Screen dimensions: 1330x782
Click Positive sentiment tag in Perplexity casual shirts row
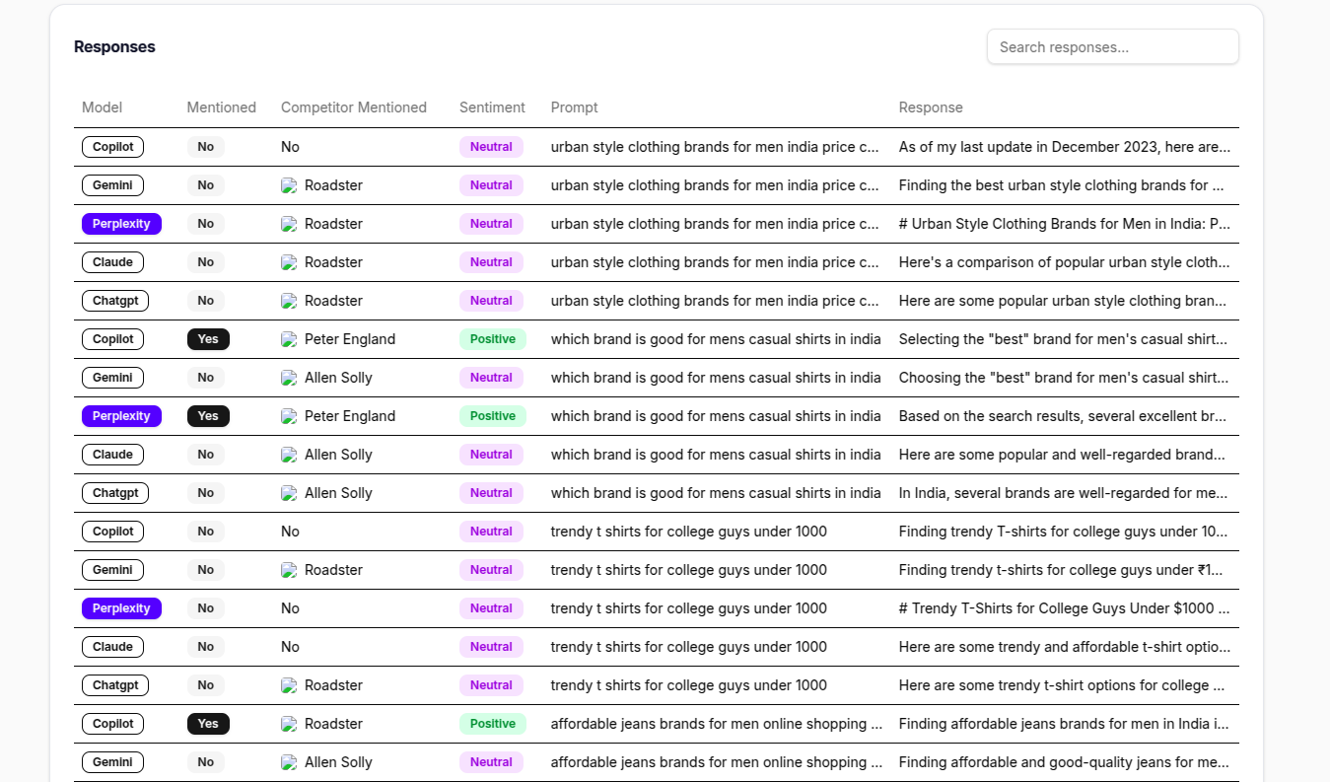pyautogui.click(x=493, y=416)
